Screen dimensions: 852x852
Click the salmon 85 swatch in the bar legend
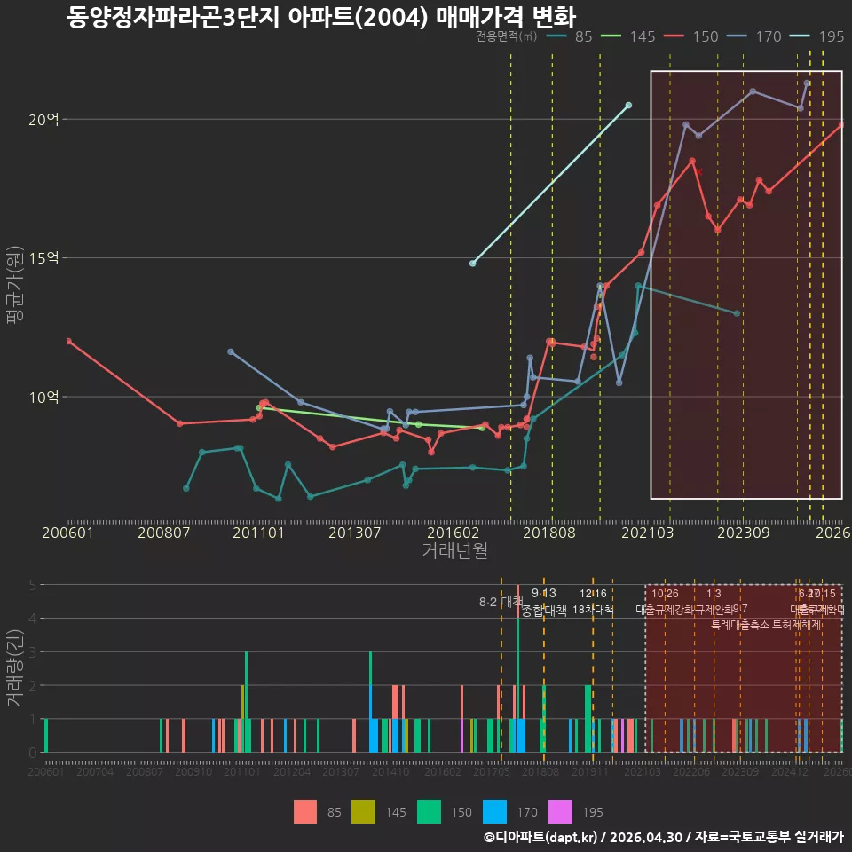[304, 811]
